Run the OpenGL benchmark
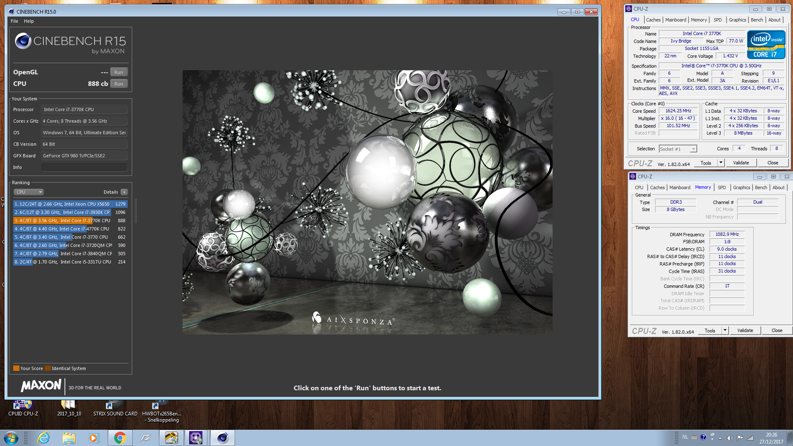Screen dimensions: 793x446 point(119,72)
